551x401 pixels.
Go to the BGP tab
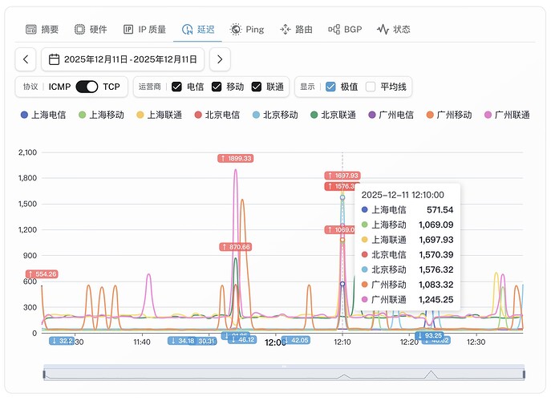tap(345, 29)
